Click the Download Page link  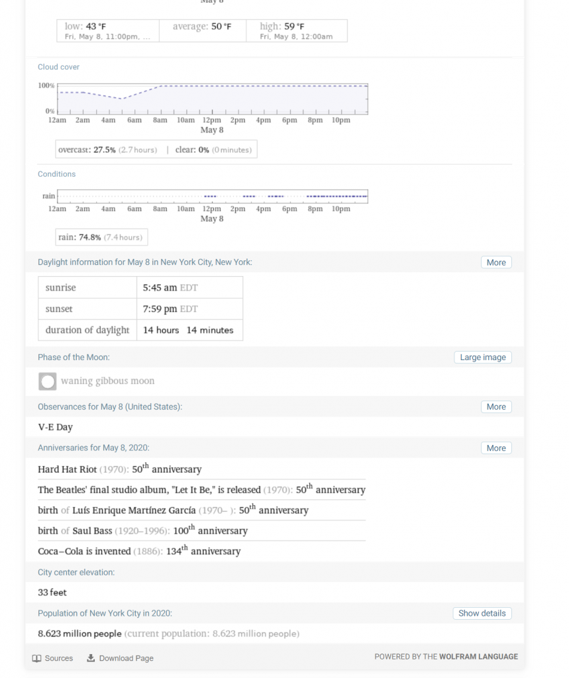tap(126, 658)
